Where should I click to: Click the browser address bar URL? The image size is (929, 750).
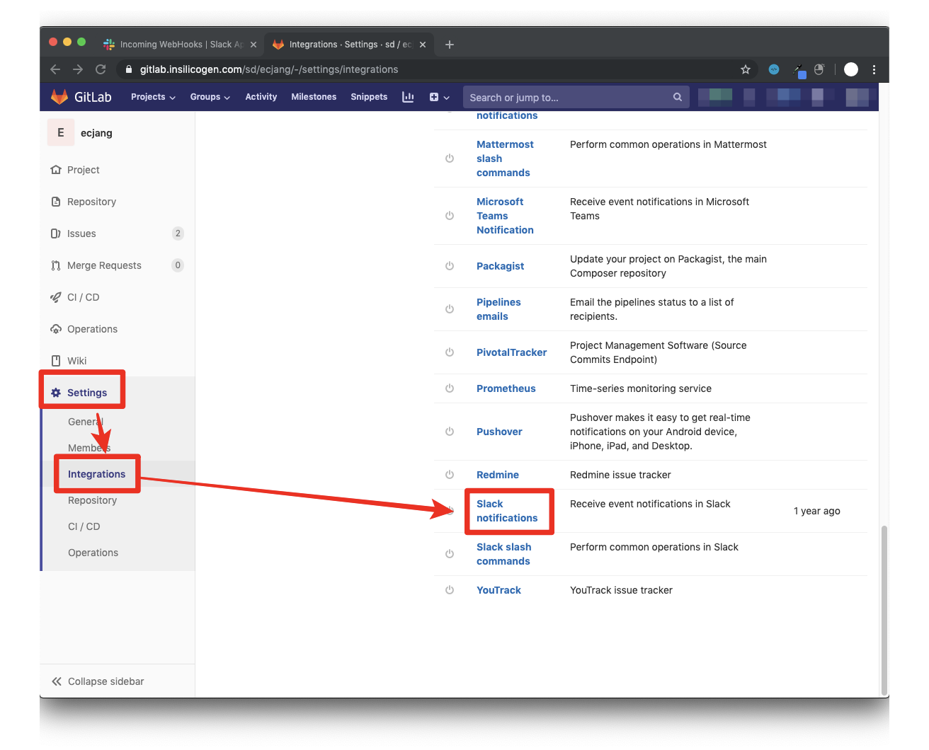coord(269,69)
